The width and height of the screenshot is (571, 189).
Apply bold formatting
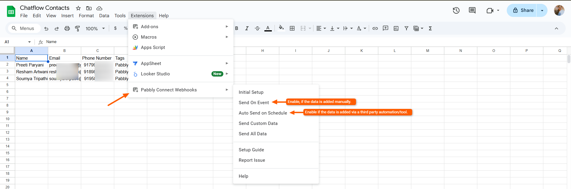[237, 28]
